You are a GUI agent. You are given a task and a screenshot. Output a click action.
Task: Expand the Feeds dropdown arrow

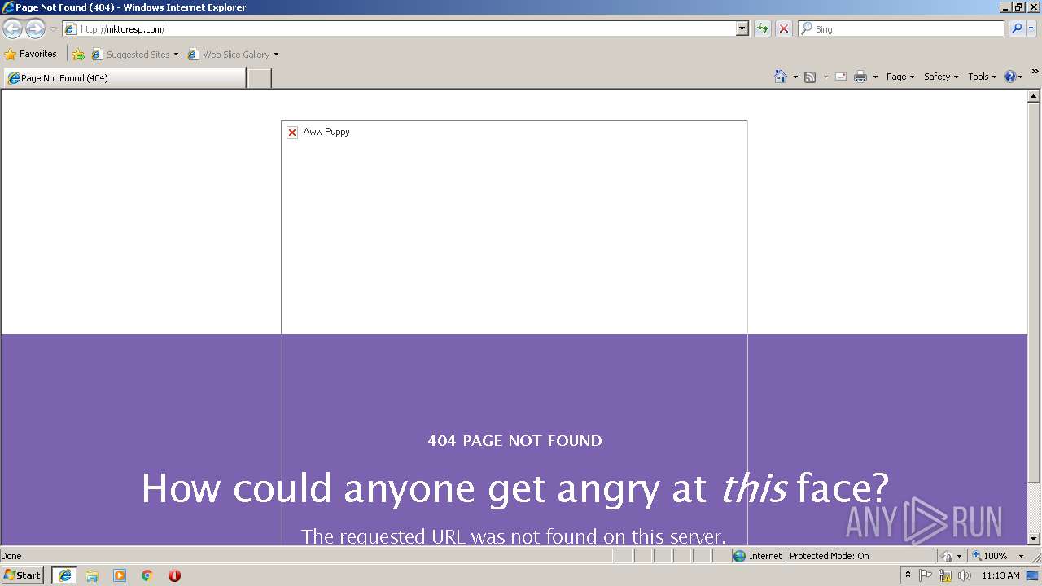click(x=825, y=77)
